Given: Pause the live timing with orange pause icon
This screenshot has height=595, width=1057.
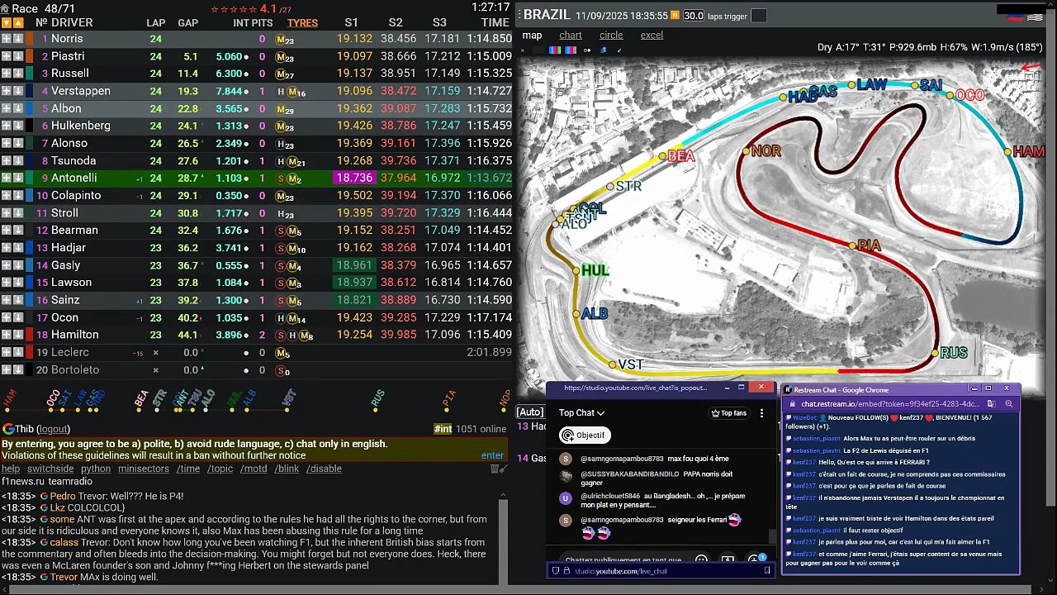Looking at the screenshot, I should tap(675, 15).
